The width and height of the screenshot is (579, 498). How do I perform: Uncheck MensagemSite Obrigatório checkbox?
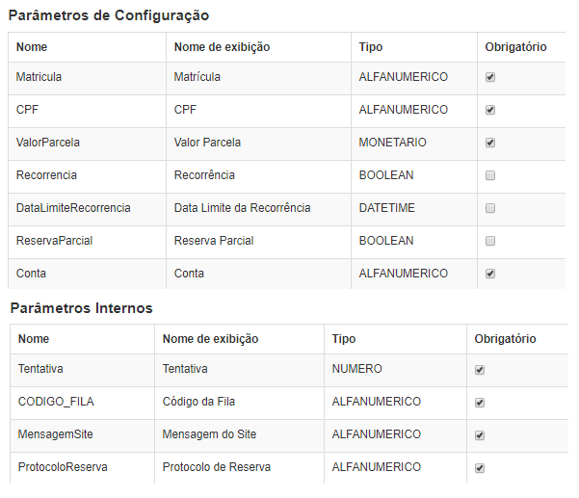click(480, 435)
